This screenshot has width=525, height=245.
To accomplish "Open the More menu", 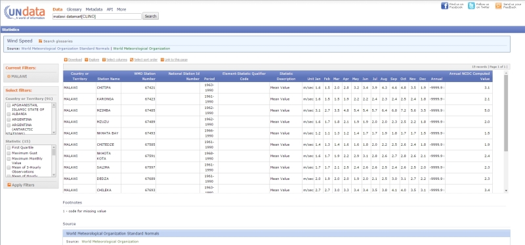I will pyautogui.click(x=121, y=9).
